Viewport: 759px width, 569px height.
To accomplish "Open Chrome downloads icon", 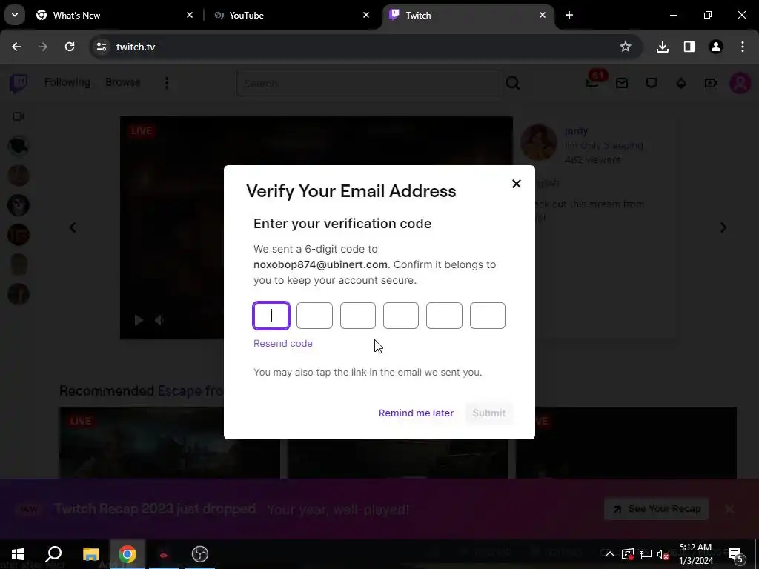I will (x=663, y=47).
